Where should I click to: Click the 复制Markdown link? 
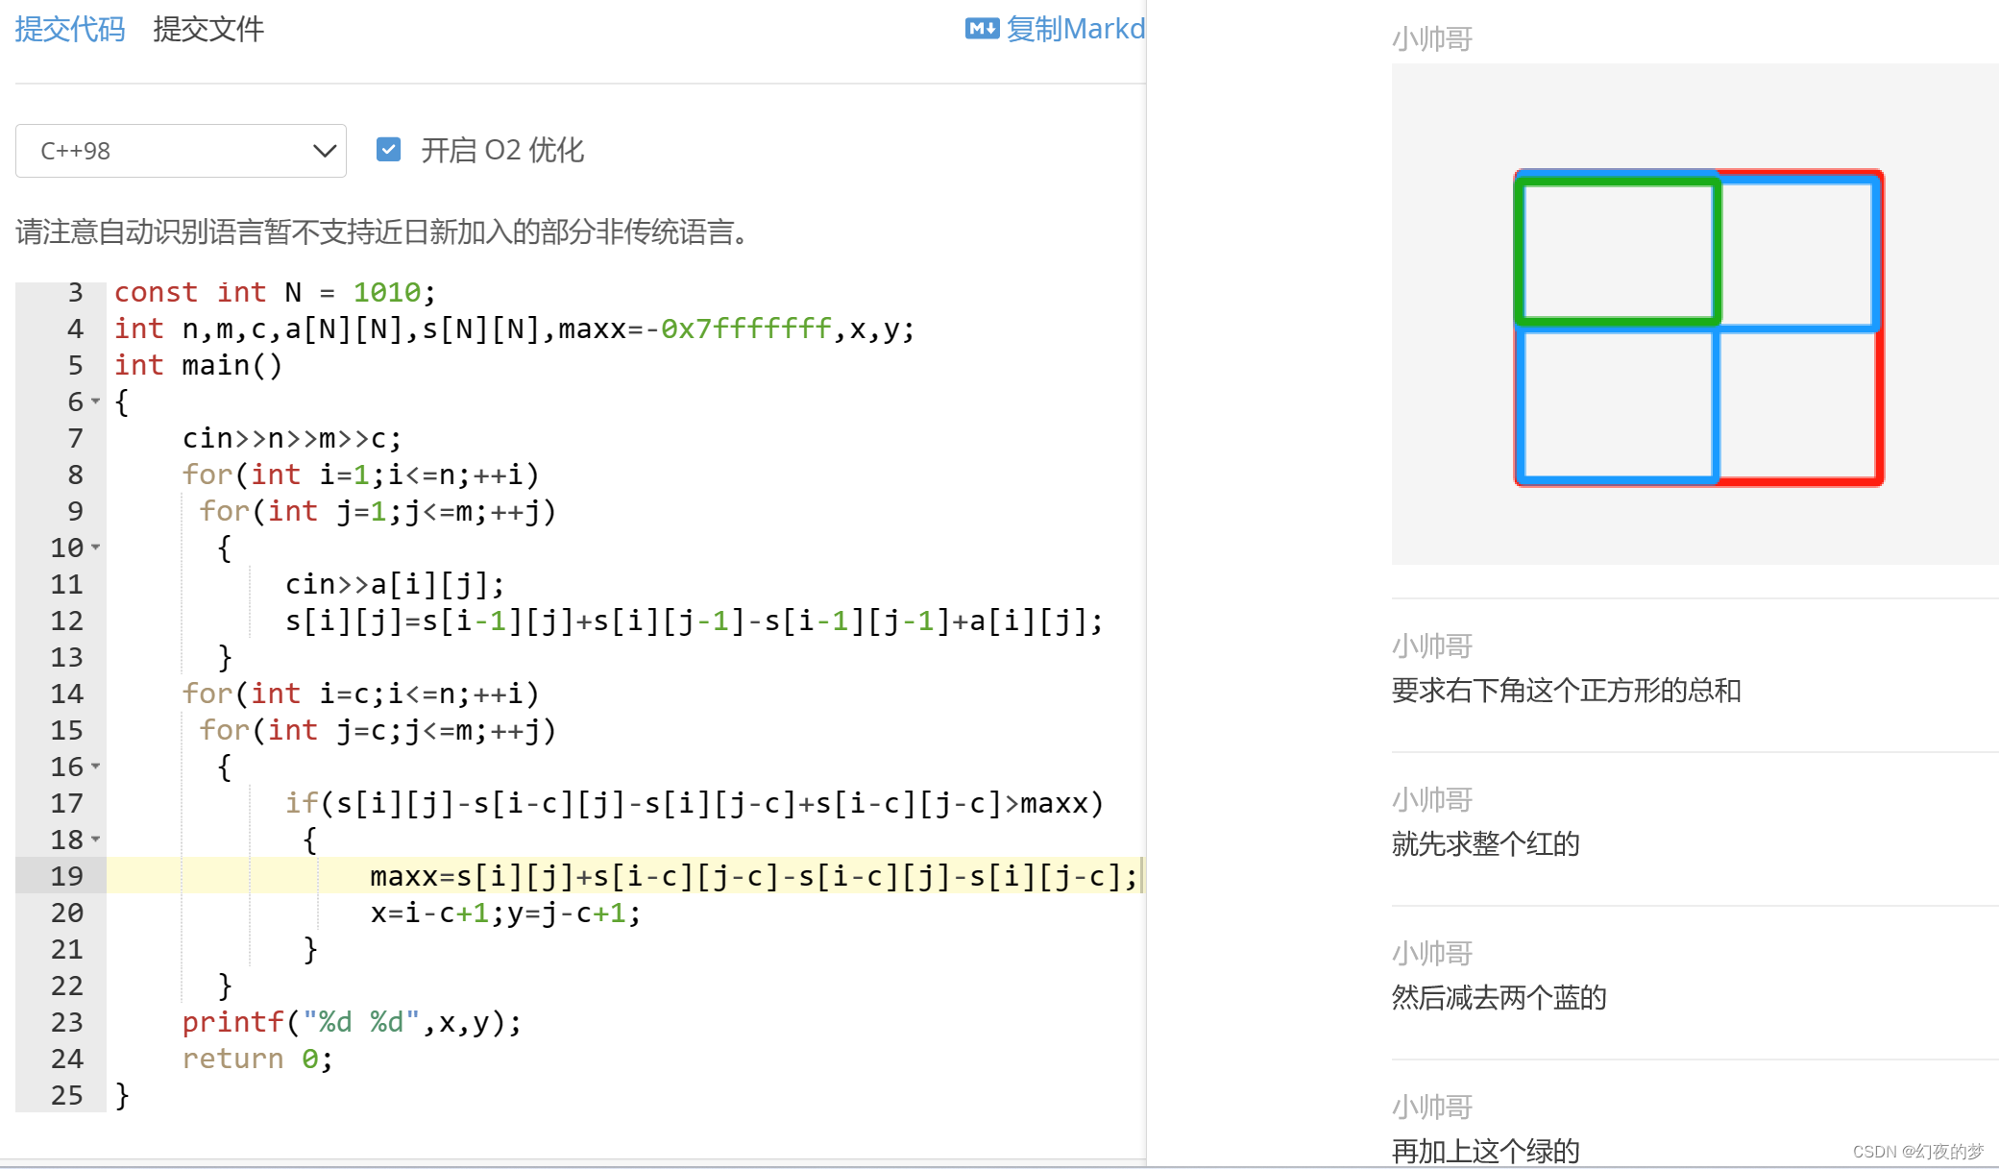[x=1075, y=29]
